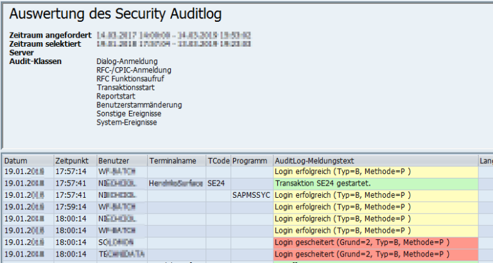Select the 'Benutzerstammänderung' audit class
This screenshot has width=493, height=263.
139,105
